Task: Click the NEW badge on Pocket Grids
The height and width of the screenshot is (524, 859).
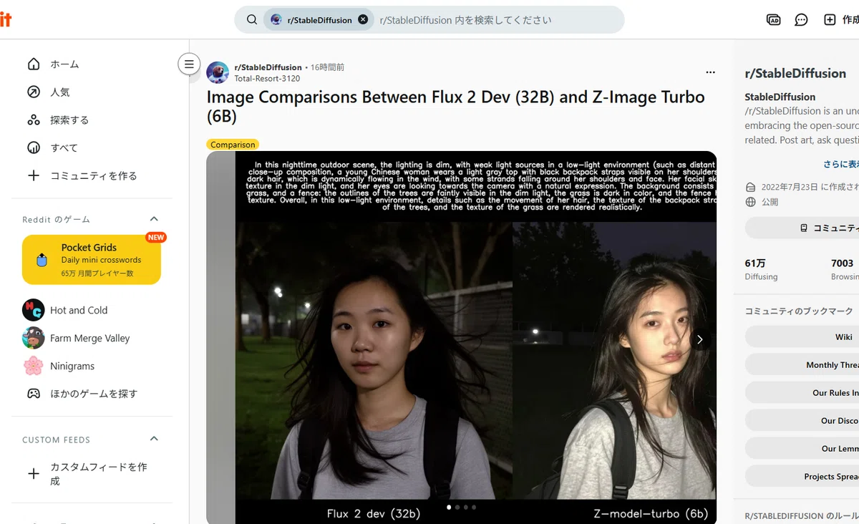Action: pos(155,237)
